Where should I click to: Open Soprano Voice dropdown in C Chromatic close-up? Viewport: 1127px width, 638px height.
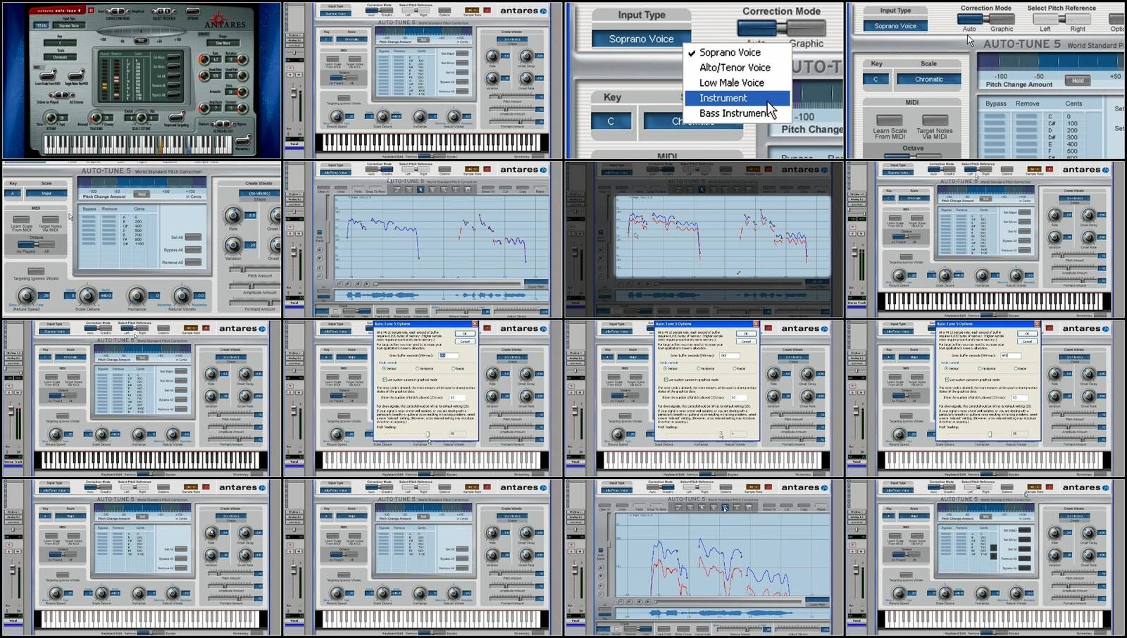(x=895, y=26)
